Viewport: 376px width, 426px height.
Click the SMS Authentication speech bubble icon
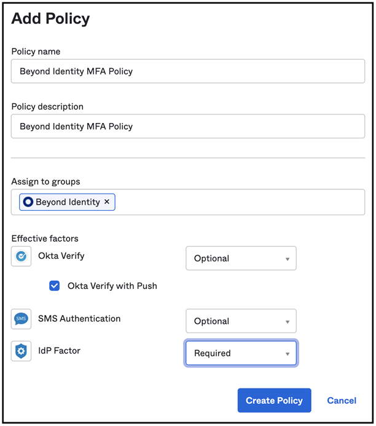point(22,319)
